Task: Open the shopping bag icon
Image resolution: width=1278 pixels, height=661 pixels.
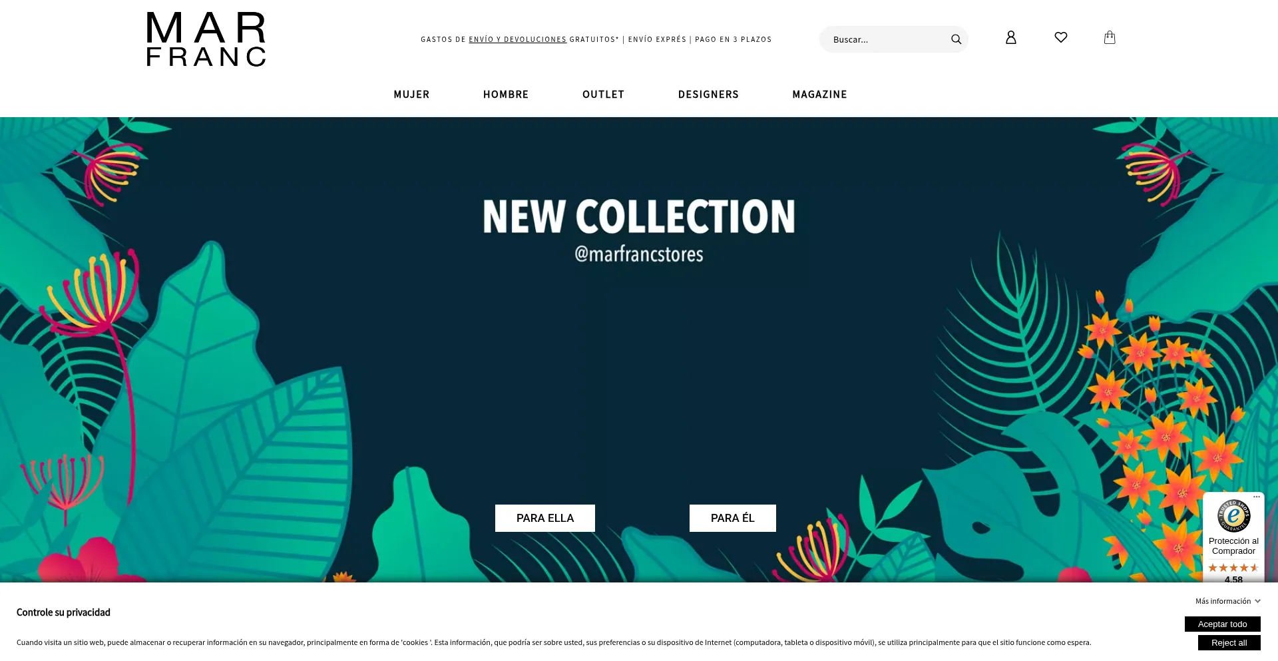Action: [1110, 37]
